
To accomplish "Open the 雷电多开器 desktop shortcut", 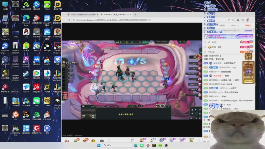I will pos(57,6).
